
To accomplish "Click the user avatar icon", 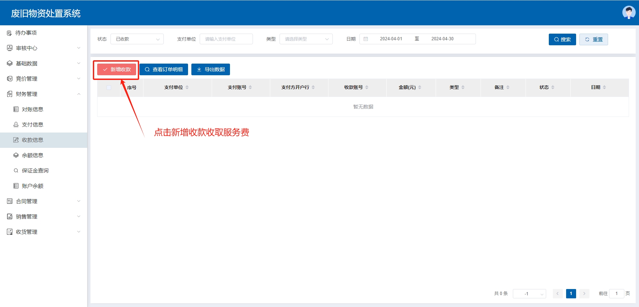I will [x=629, y=13].
